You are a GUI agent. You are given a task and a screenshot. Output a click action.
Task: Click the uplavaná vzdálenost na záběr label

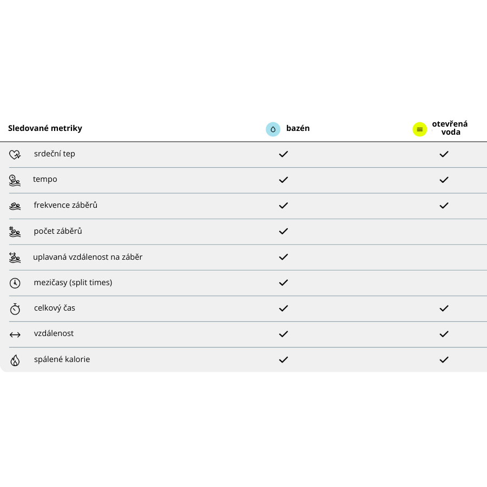[x=88, y=257]
